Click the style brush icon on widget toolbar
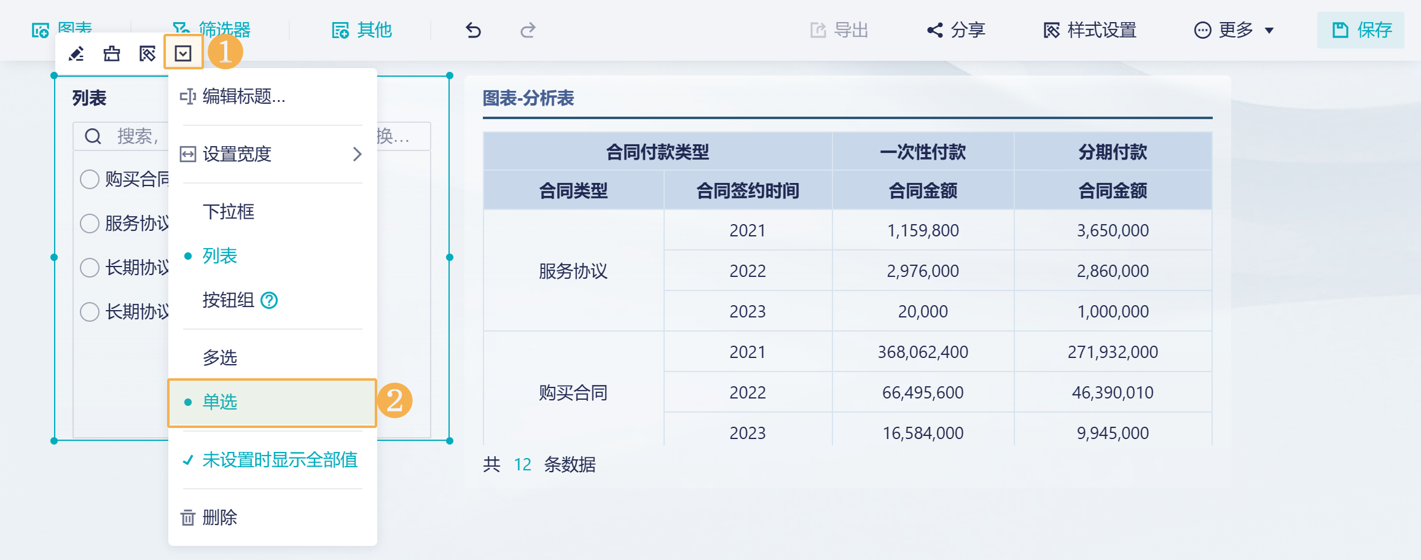The width and height of the screenshot is (1421, 560). (x=147, y=54)
